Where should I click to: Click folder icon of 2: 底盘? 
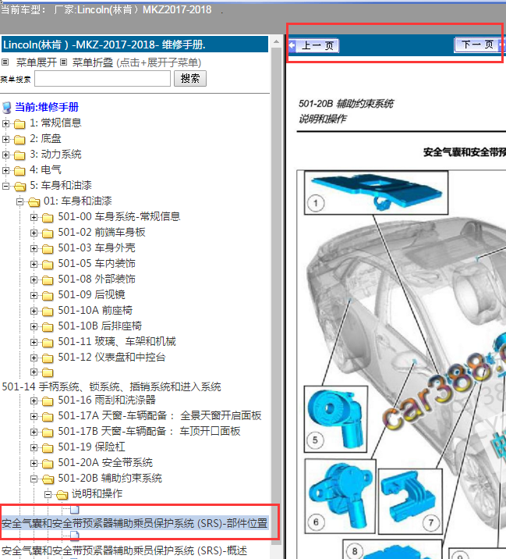(19, 140)
